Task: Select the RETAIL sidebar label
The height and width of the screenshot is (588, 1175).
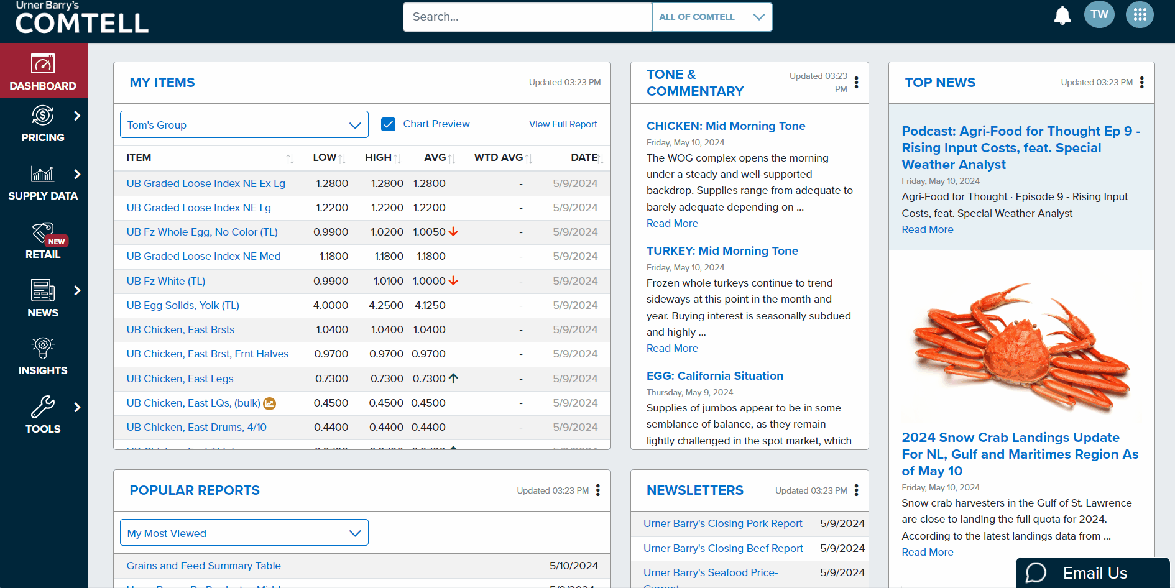Action: tap(43, 254)
